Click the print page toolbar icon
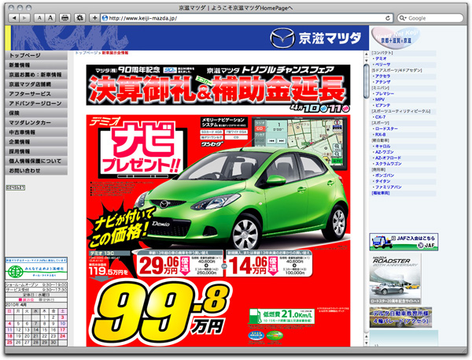Image resolution: width=472 pixels, height=360 pixels. (x=65, y=17)
